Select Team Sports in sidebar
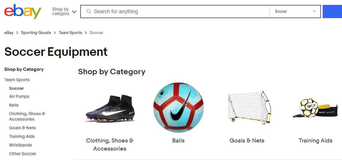This screenshot has height=160, width=342. (x=17, y=80)
